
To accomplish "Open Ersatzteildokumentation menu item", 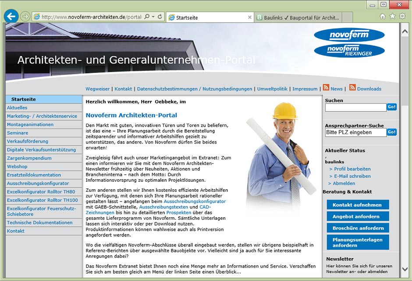I will click(x=44, y=175).
